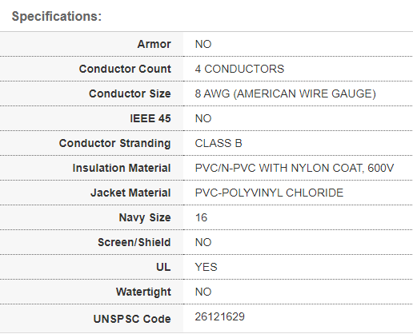Select the Watertight label
Image resolution: width=413 pixels, height=334 pixels.
point(143,292)
